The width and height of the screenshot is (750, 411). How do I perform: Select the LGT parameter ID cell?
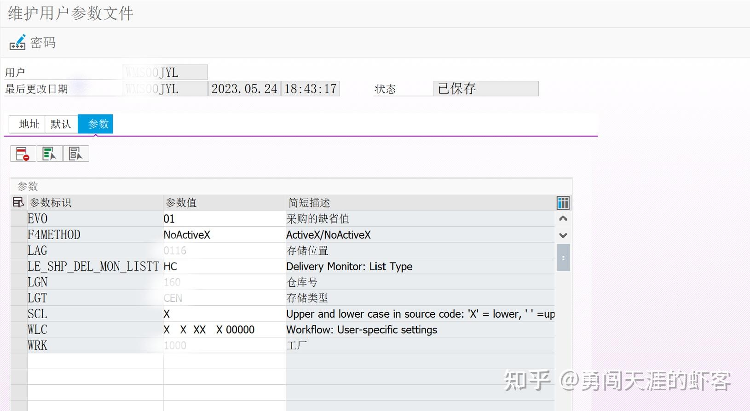(x=95, y=298)
